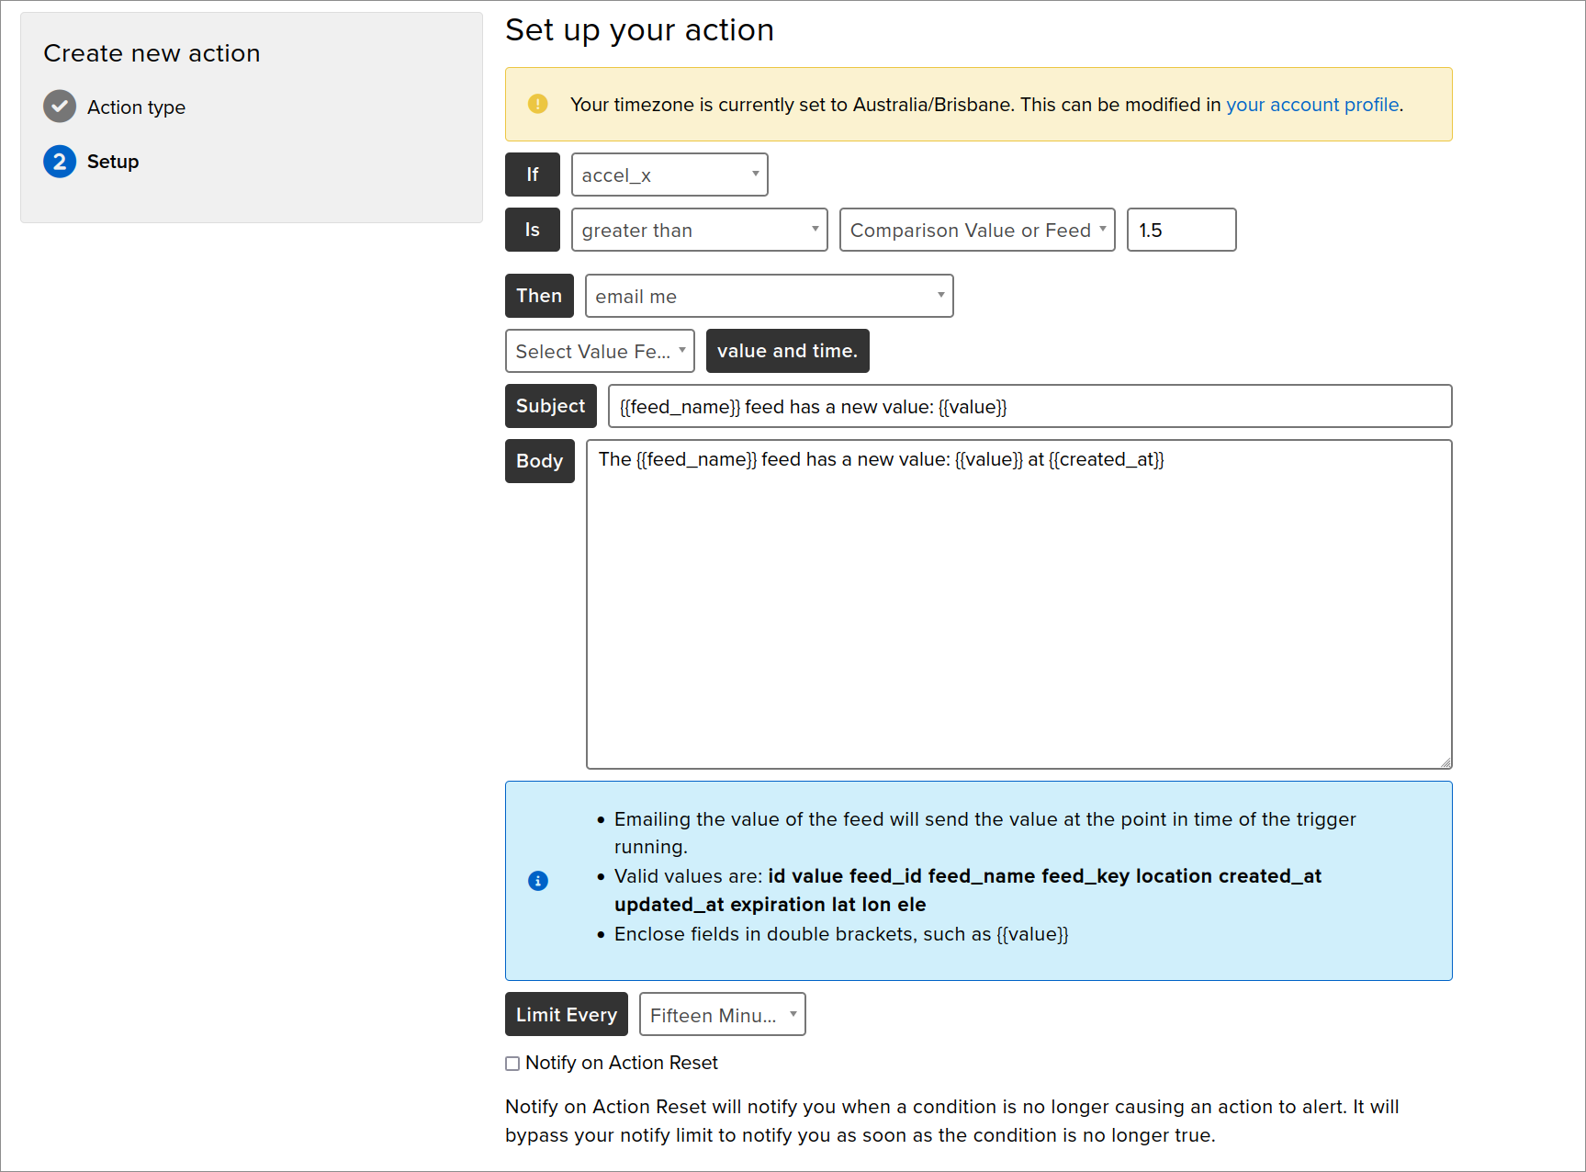The height and width of the screenshot is (1172, 1586).
Task: Open the Select Value Feed dropdown
Action: [600, 351]
